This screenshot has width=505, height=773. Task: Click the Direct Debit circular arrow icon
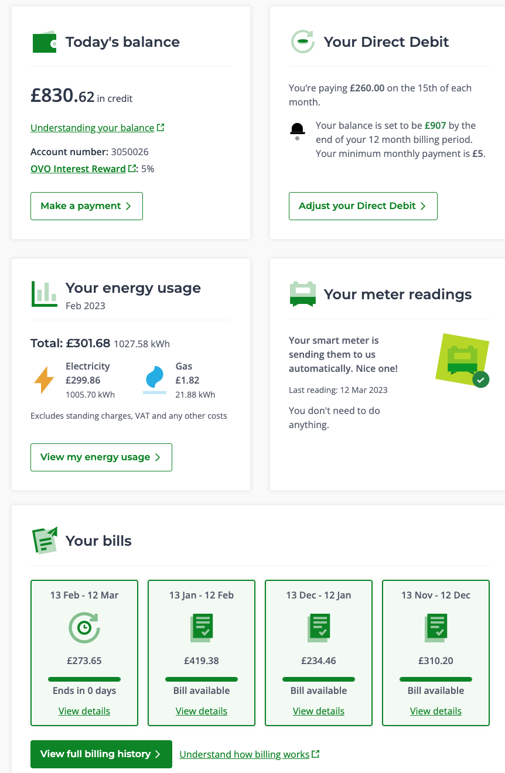click(x=303, y=42)
